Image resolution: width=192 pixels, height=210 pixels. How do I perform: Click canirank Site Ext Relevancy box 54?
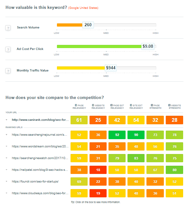(136, 120)
